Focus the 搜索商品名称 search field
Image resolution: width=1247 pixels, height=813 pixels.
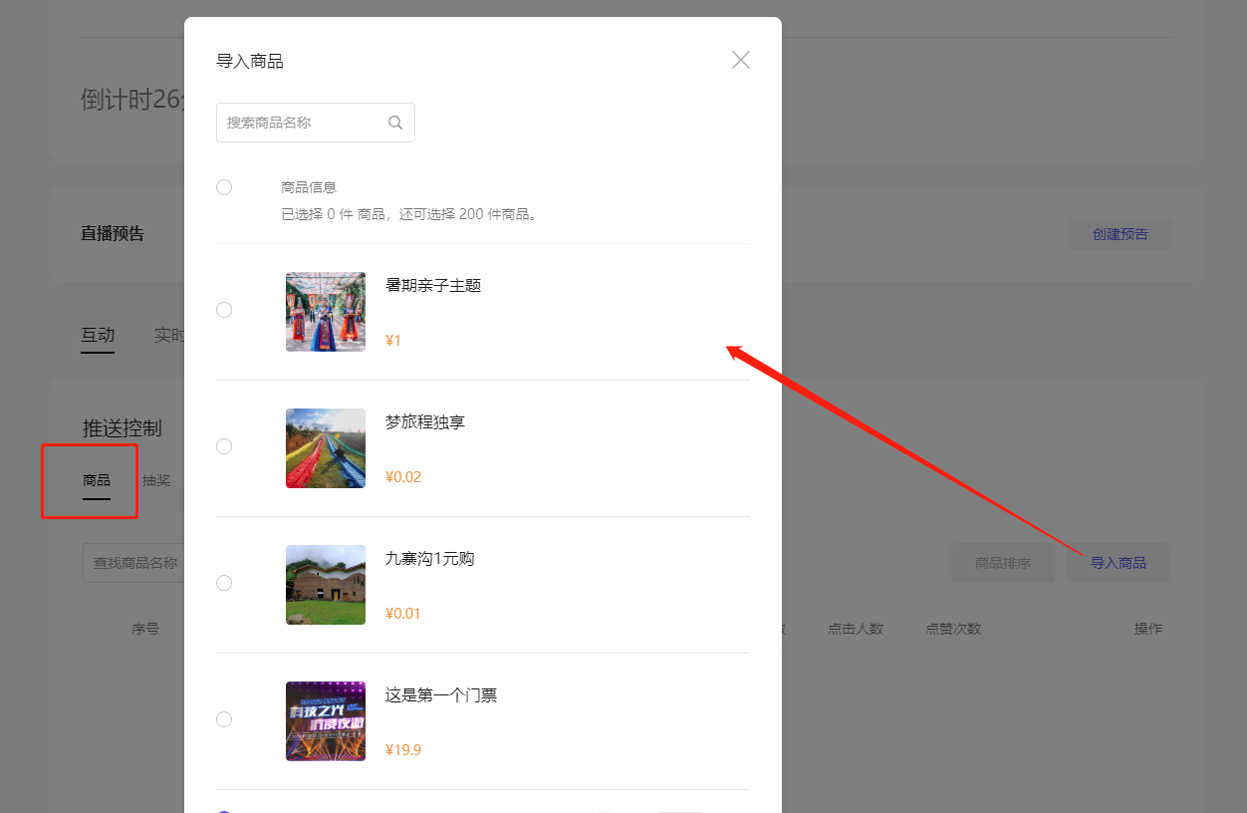(x=315, y=123)
